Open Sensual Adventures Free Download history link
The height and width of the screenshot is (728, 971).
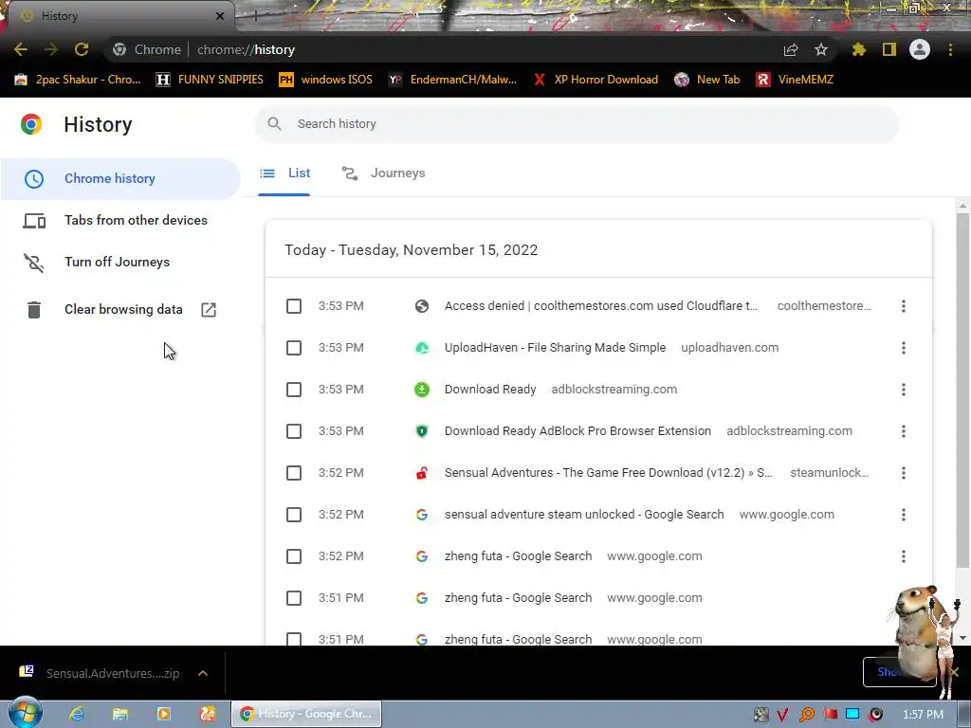tap(608, 473)
